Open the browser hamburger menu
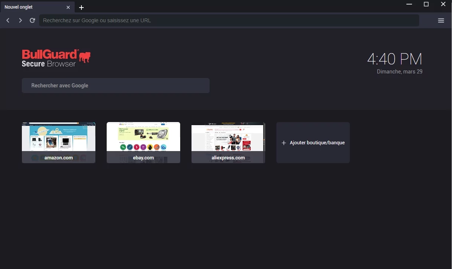This screenshot has width=452, height=269. 441,20
